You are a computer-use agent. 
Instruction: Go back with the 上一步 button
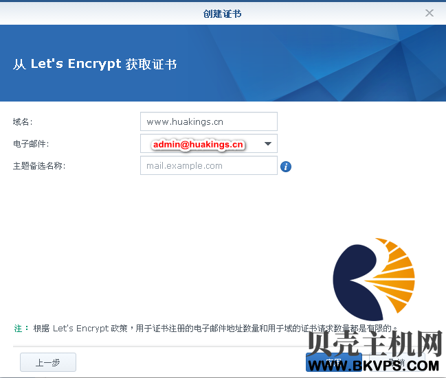click(48, 362)
